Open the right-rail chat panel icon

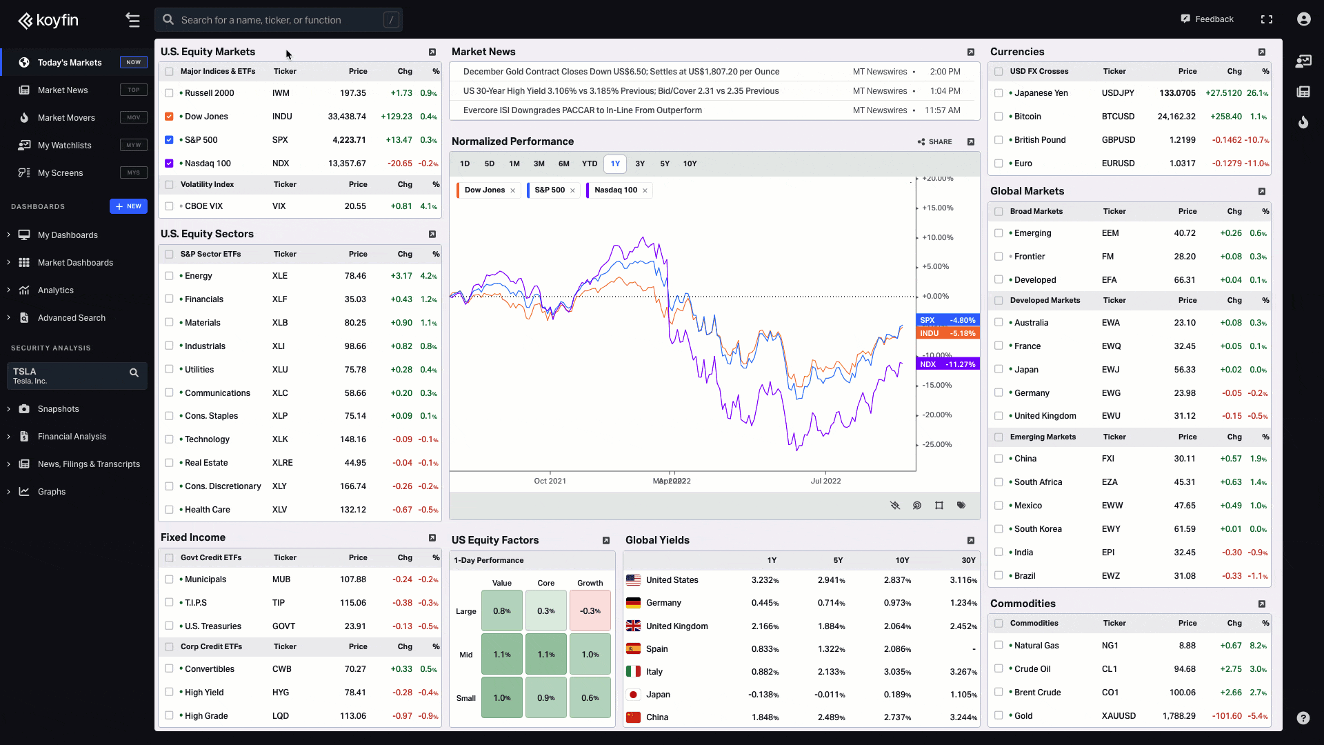point(1303,61)
